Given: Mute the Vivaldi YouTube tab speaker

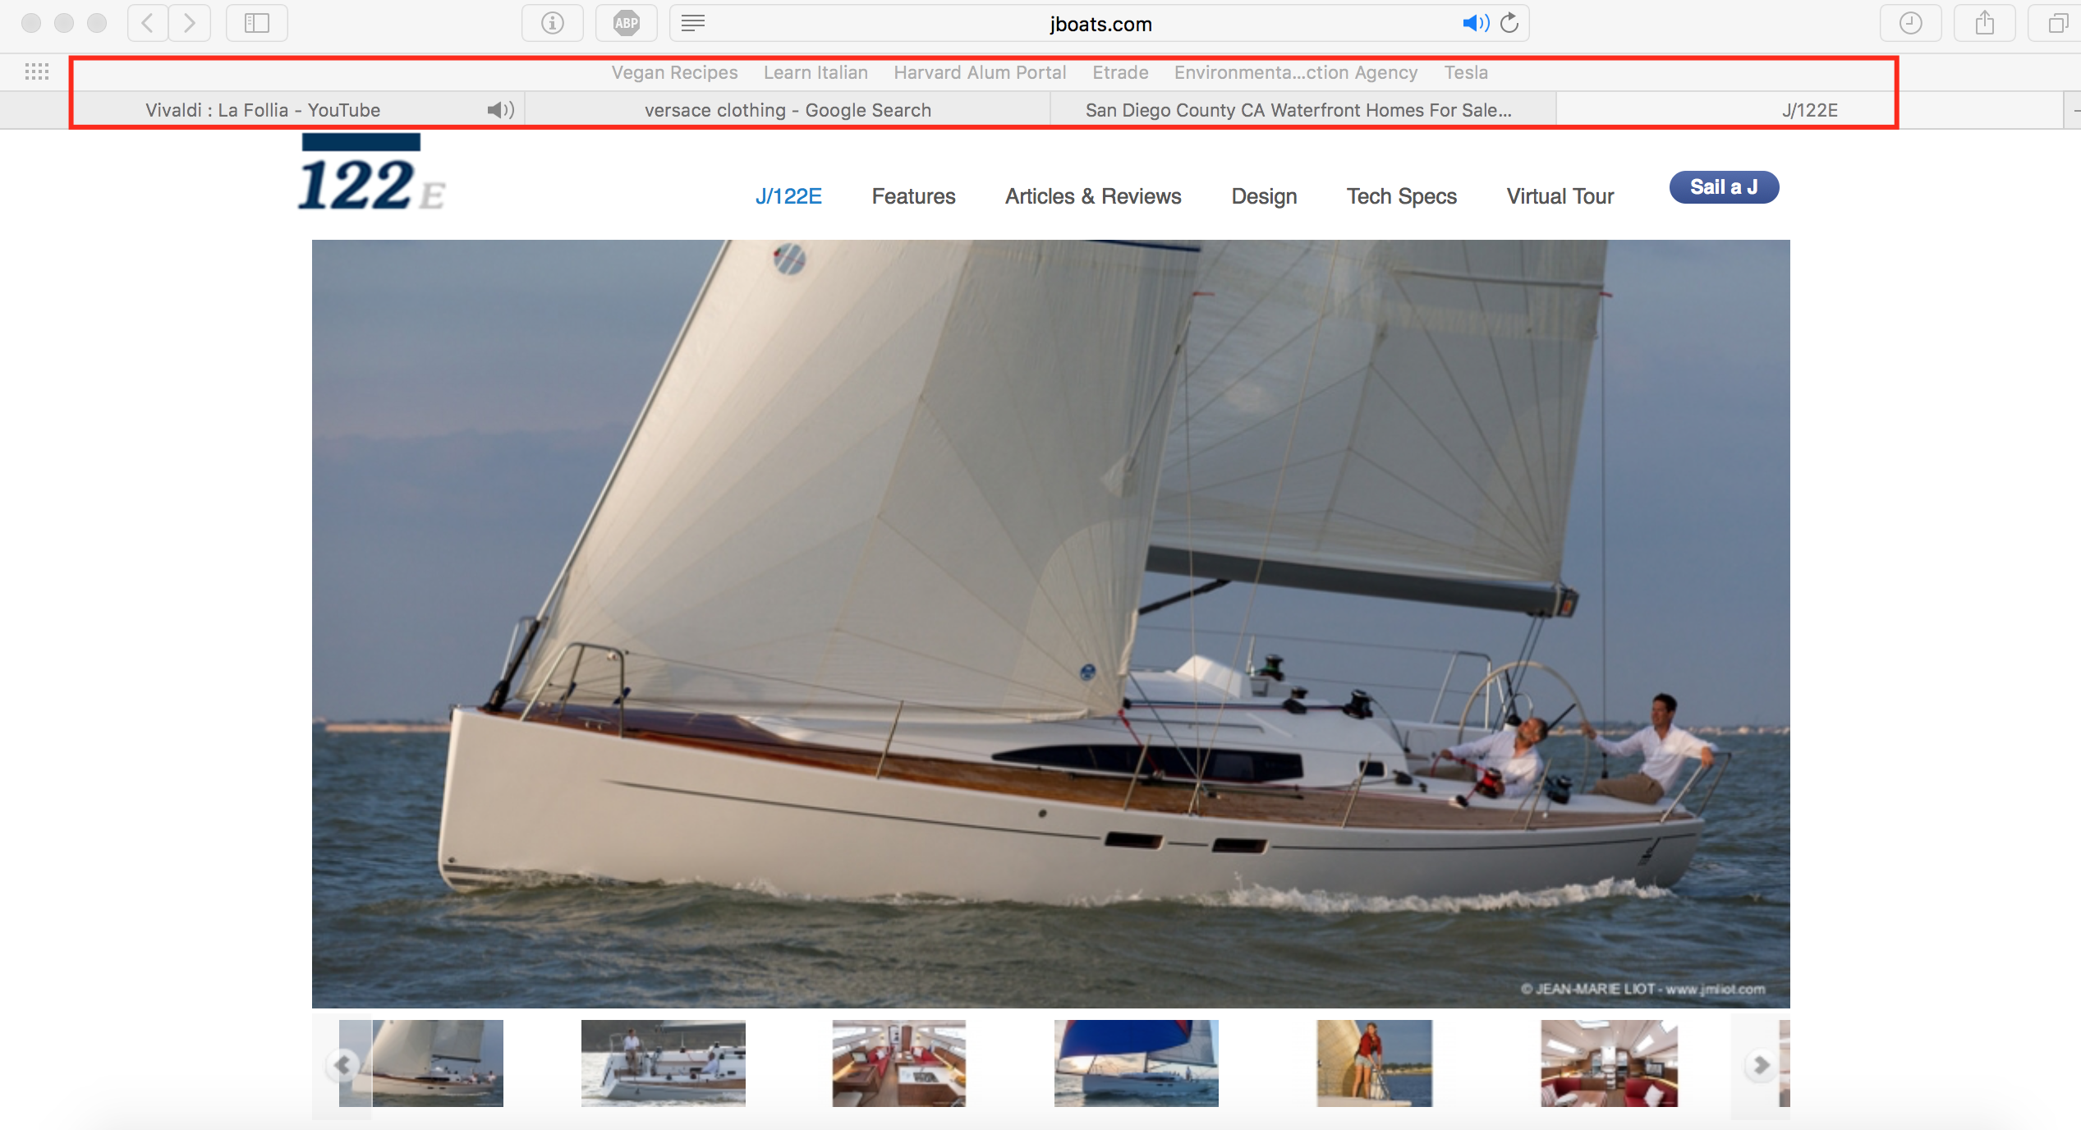Looking at the screenshot, I should pos(500,110).
